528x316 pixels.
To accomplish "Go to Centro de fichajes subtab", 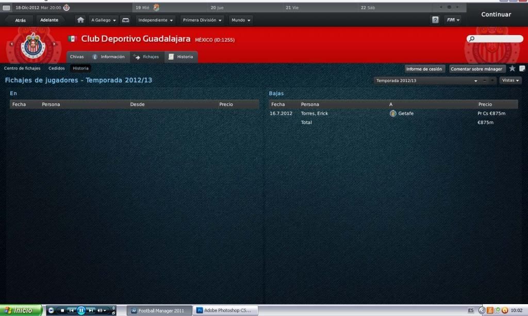I will (x=22, y=68).
